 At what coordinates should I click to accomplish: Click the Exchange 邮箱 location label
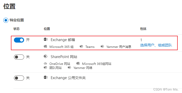[x=63, y=40]
